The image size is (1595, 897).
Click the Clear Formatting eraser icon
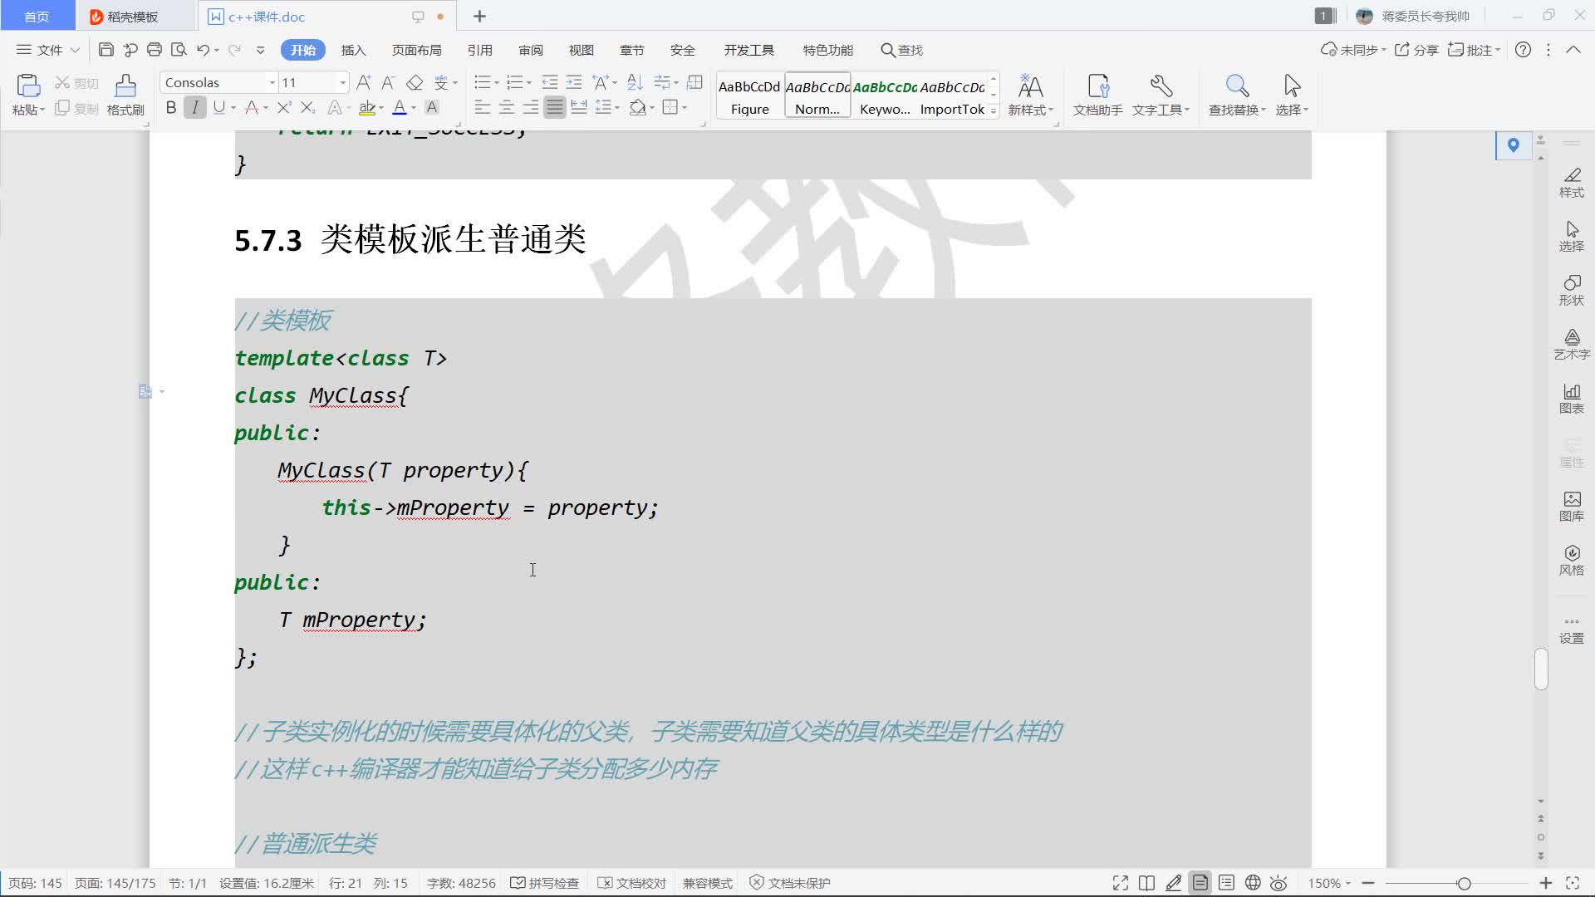415,82
